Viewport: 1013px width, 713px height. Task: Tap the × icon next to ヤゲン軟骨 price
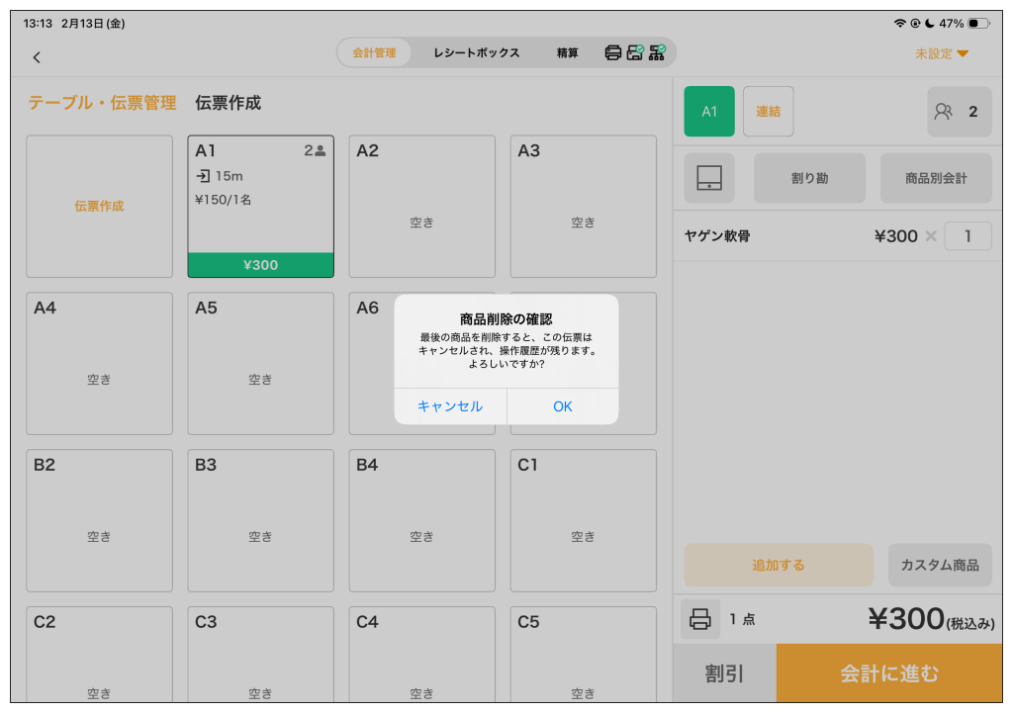pos(930,236)
